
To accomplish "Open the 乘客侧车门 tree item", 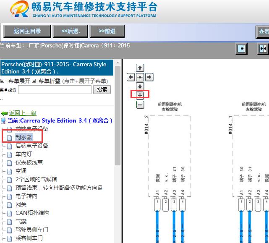I will tap(29, 238).
